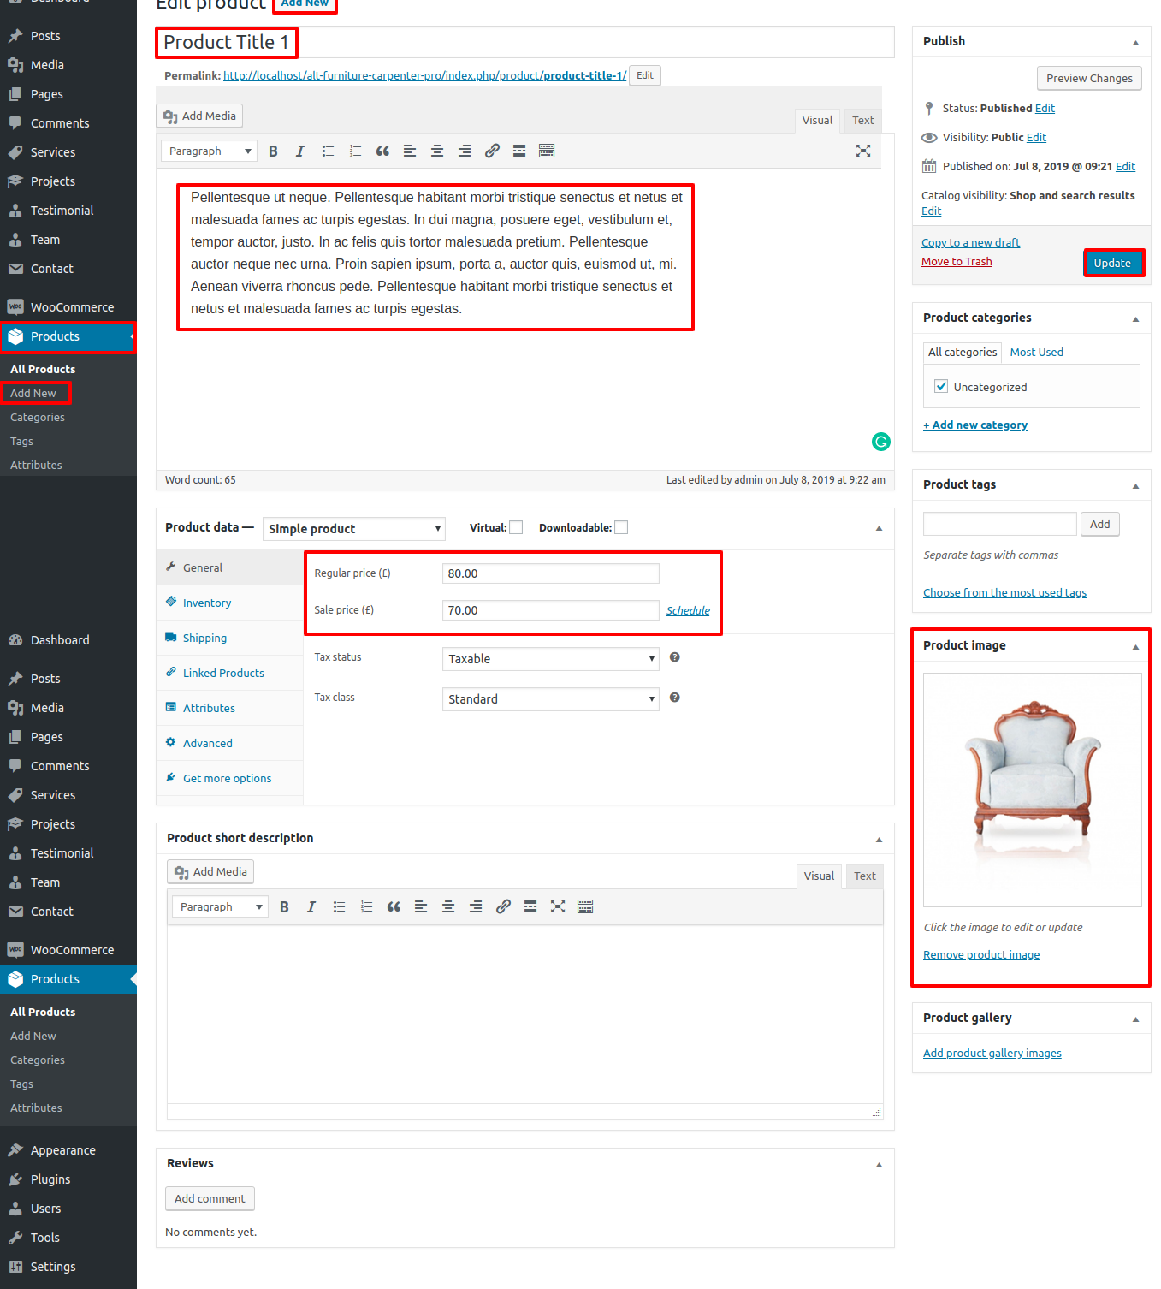Toggle bold in the main description toolbar
This screenshot has height=1289, width=1161.
click(273, 151)
